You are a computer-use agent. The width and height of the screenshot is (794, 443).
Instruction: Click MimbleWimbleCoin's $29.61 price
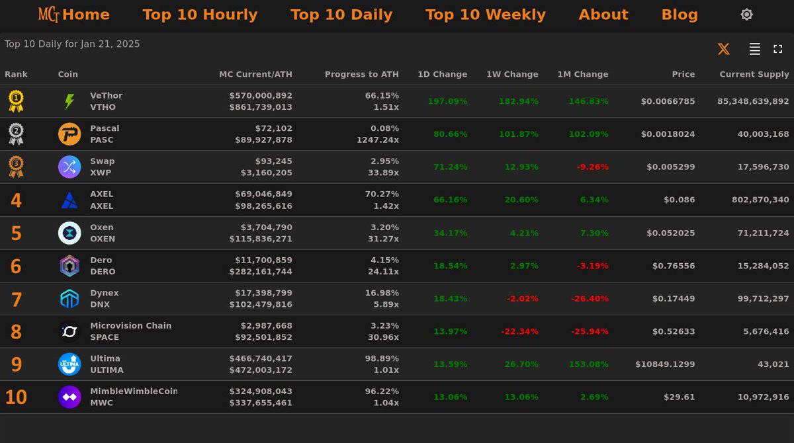680,397
